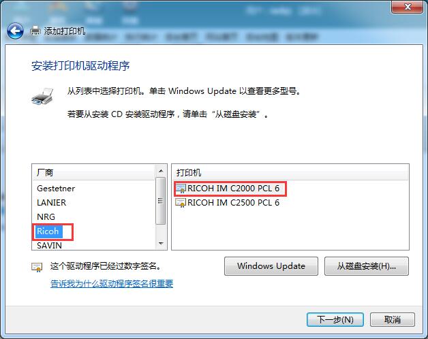Screen dimensions: 428x339
Task: Select RICOH IM C2000 PCL 6 printer
Action: tap(233, 189)
